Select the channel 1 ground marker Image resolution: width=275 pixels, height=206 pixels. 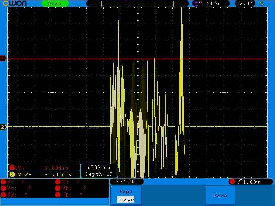[3, 58]
